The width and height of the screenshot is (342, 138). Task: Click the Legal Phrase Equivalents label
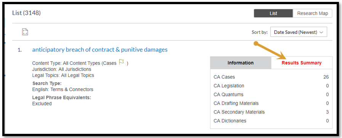[61, 98]
